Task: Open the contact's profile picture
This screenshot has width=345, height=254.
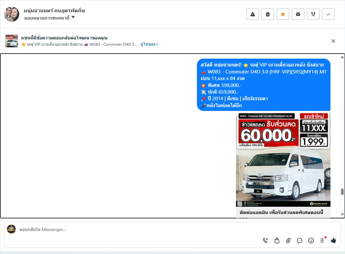Action: pyautogui.click(x=12, y=14)
